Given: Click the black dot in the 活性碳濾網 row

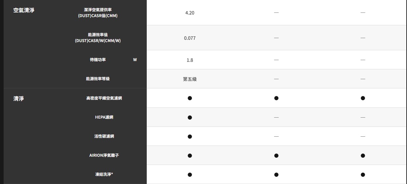Looking at the screenshot, I should [x=190, y=136].
